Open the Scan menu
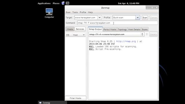Image resolution: width=185 pixels, height=104 pixels. point(68,12)
